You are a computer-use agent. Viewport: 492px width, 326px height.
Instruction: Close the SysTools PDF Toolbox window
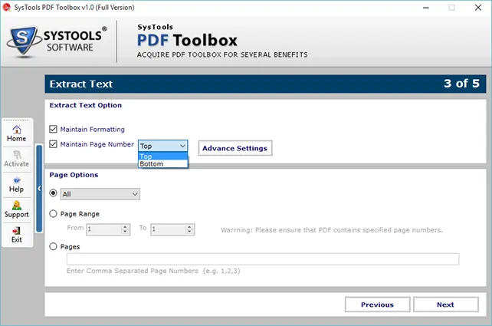pyautogui.click(x=478, y=8)
